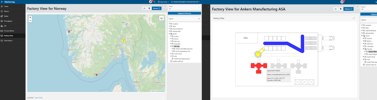Open the Help Center dropdown
This screenshot has height=100, width=377.
point(163,2)
